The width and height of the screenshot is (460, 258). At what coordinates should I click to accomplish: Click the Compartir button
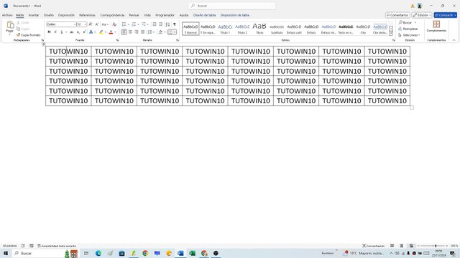coord(446,15)
